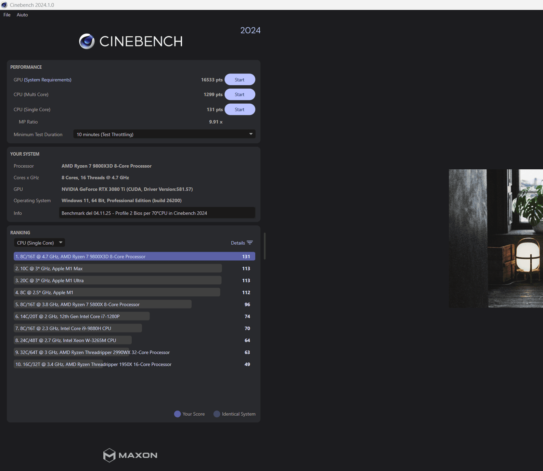Open the CPU (Single Core) ranking dropdown

tap(39, 243)
